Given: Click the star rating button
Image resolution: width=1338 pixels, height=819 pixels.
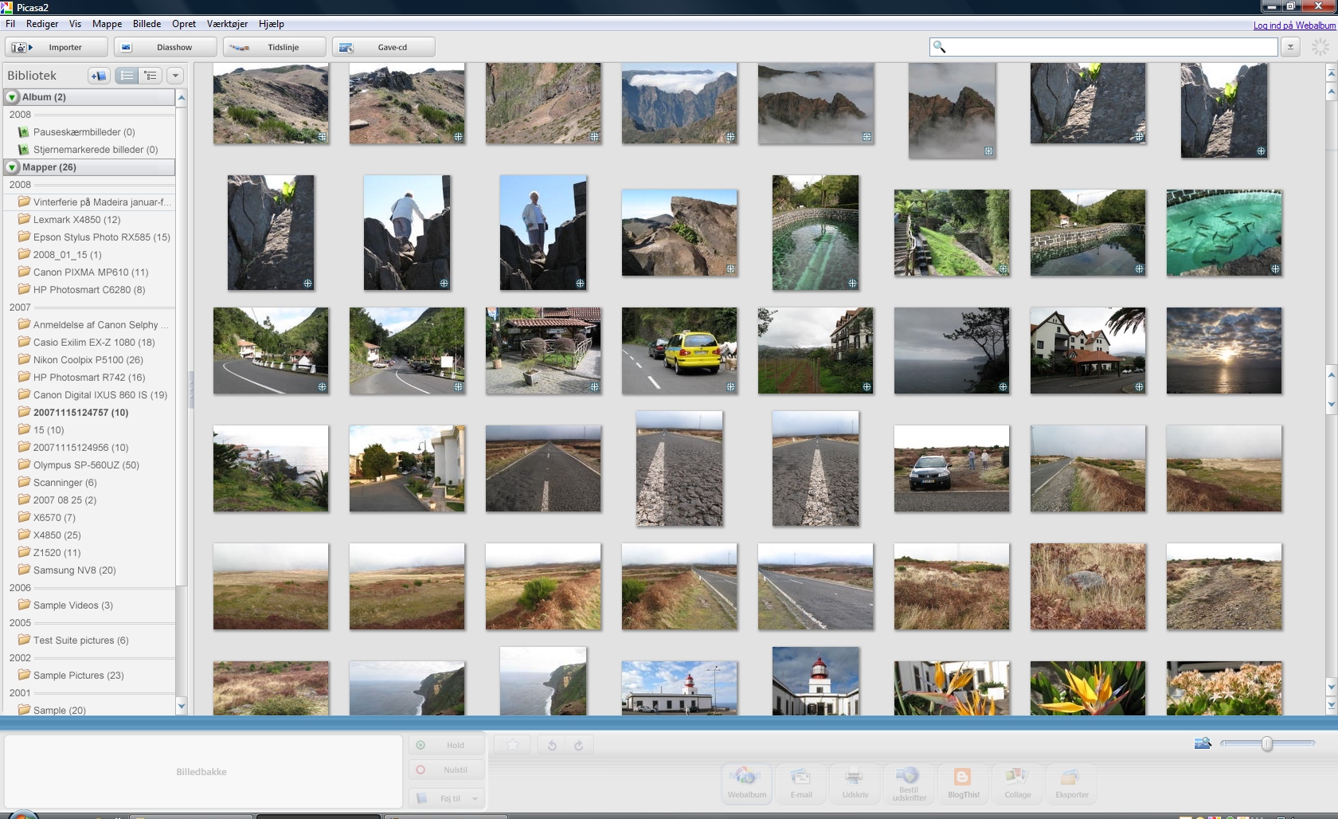Looking at the screenshot, I should pos(513,745).
